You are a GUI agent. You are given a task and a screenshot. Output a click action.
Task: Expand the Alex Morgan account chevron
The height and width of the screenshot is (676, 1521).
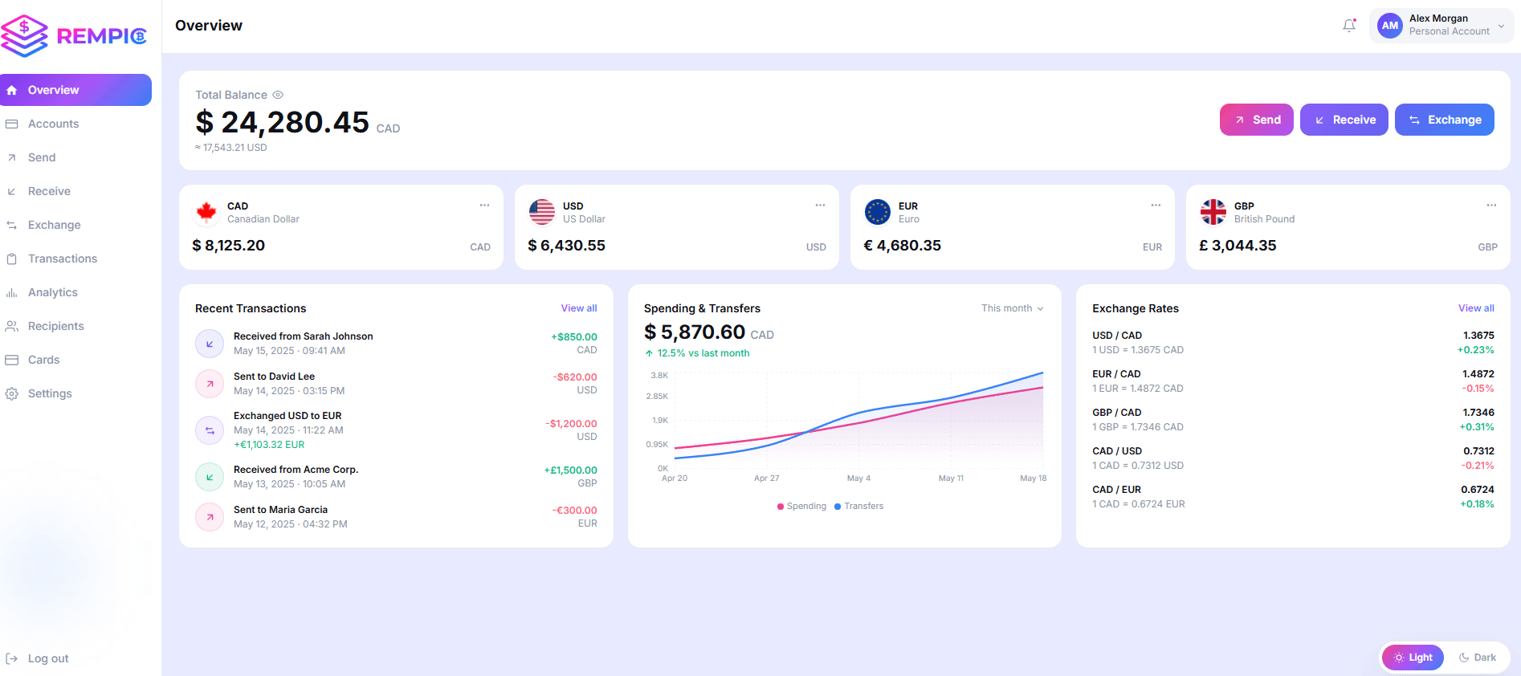pos(1501,26)
